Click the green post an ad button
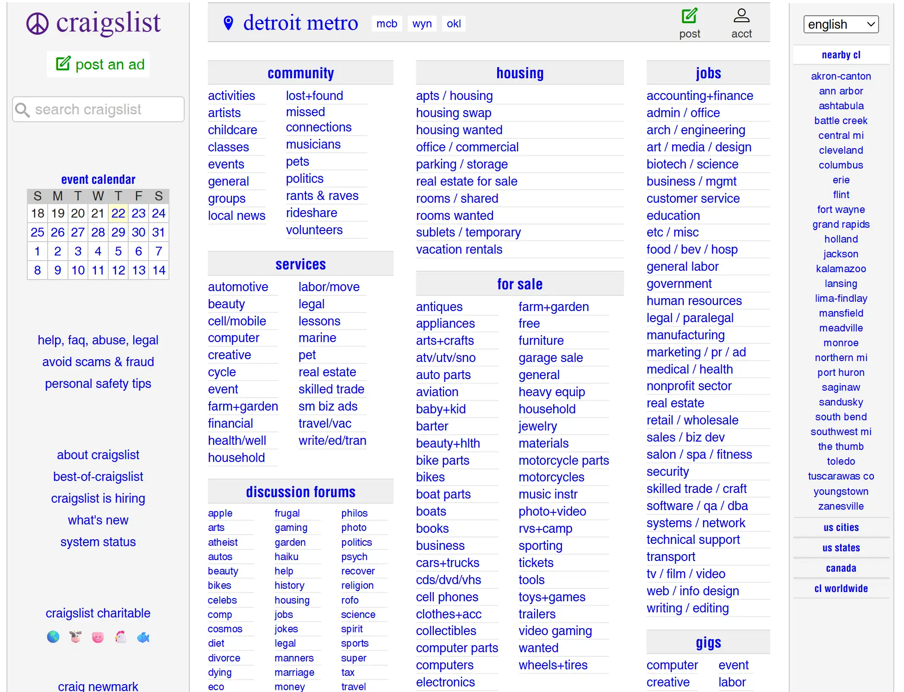 pos(99,64)
